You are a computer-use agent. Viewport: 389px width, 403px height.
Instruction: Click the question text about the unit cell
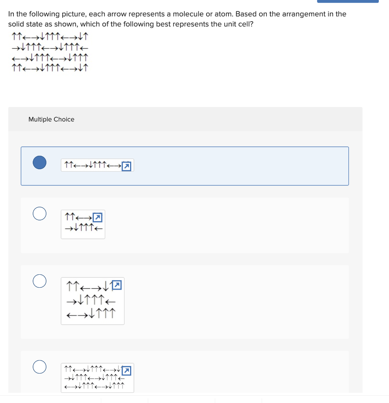[177, 19]
